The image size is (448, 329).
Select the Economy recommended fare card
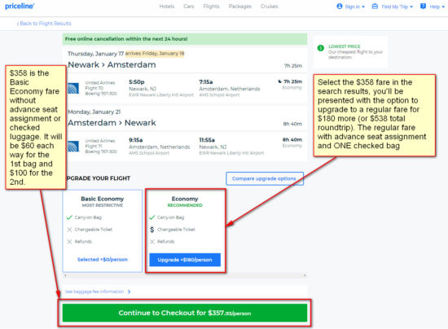[x=185, y=230]
